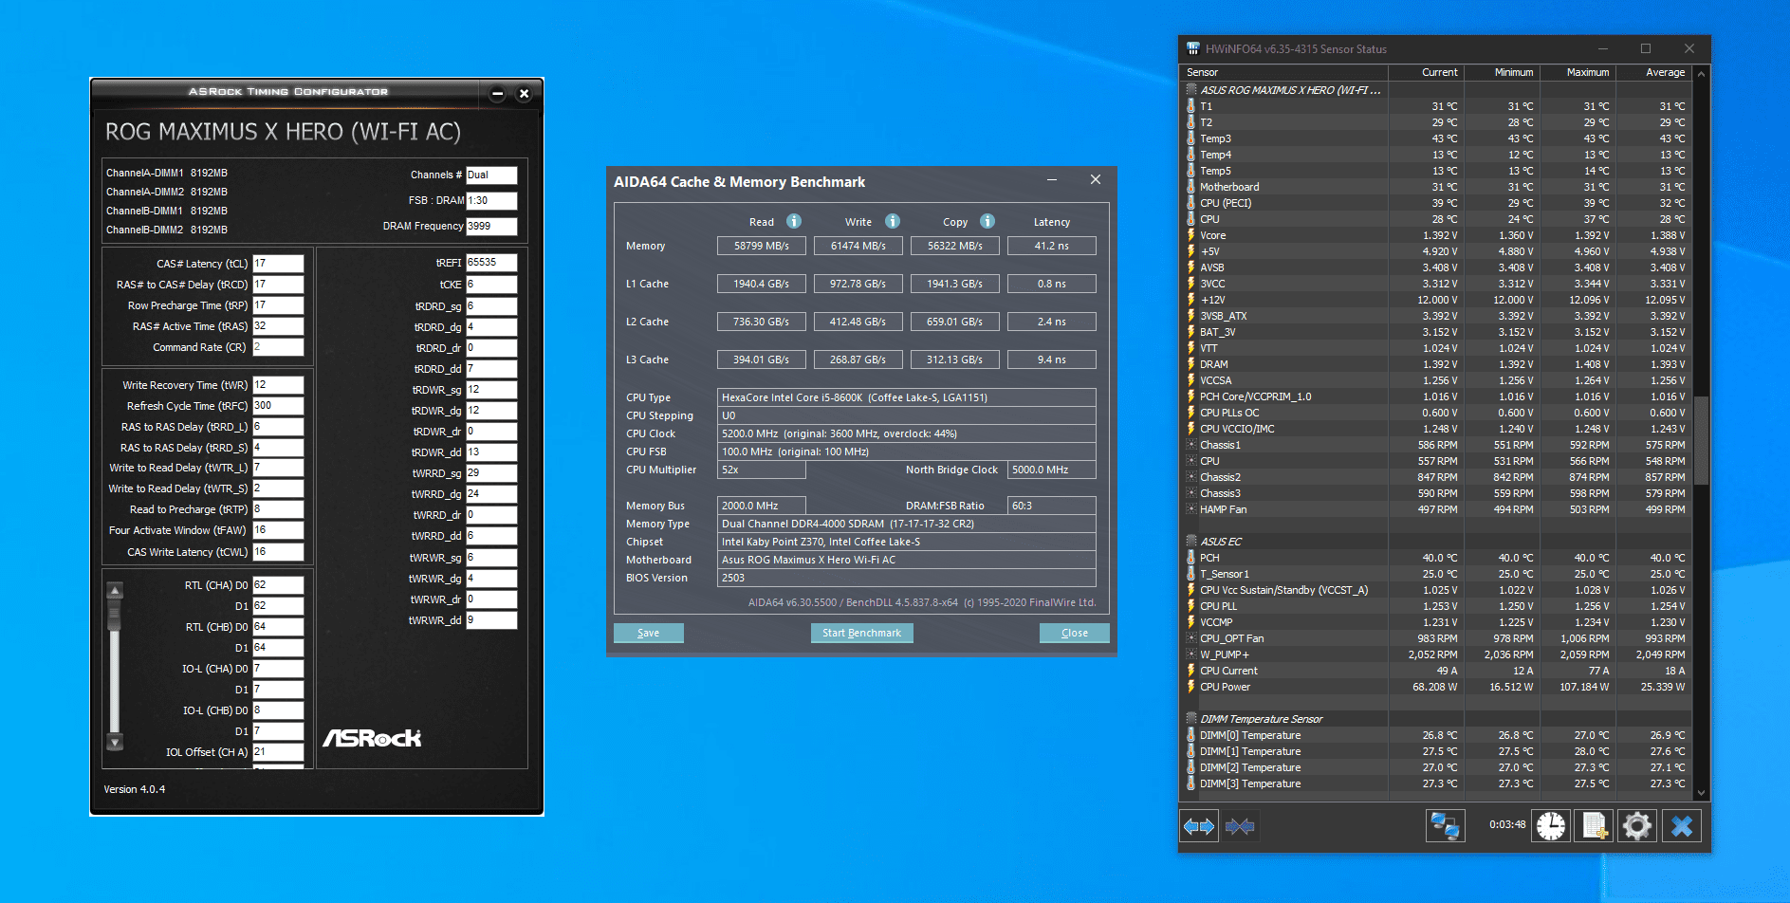
Task: Open the network remote monitoring icon in HWiNFO
Action: (1446, 826)
